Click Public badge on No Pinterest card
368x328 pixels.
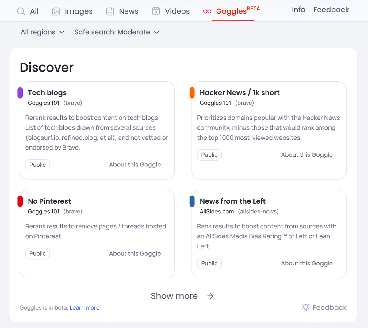pyautogui.click(x=37, y=254)
